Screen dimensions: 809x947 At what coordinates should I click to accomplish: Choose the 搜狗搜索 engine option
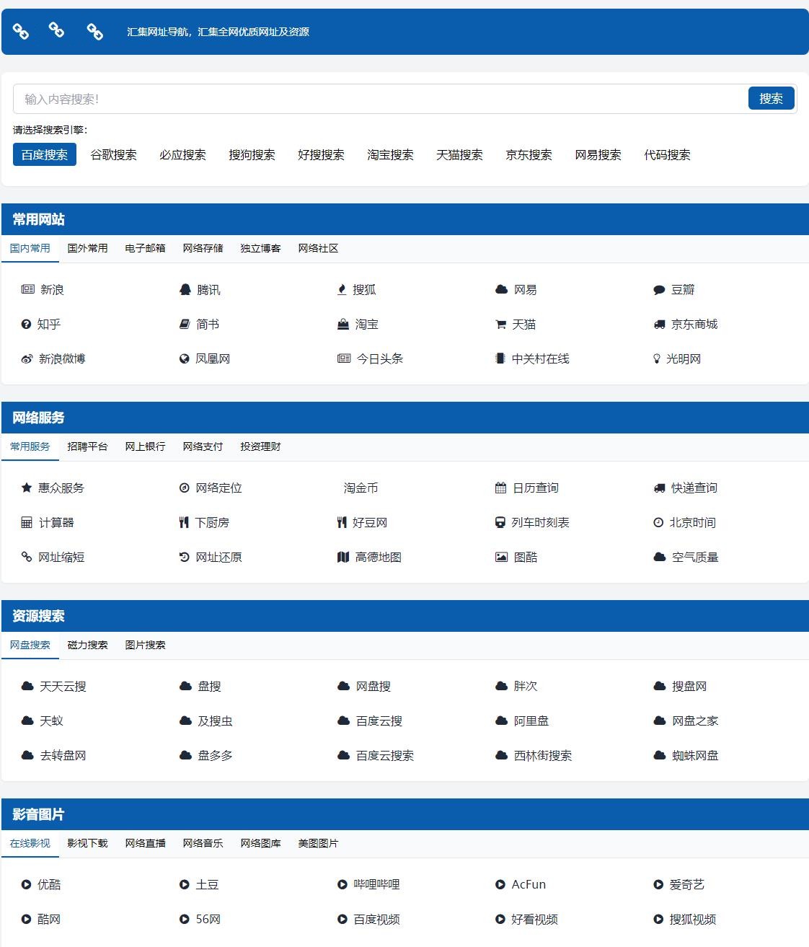click(252, 154)
